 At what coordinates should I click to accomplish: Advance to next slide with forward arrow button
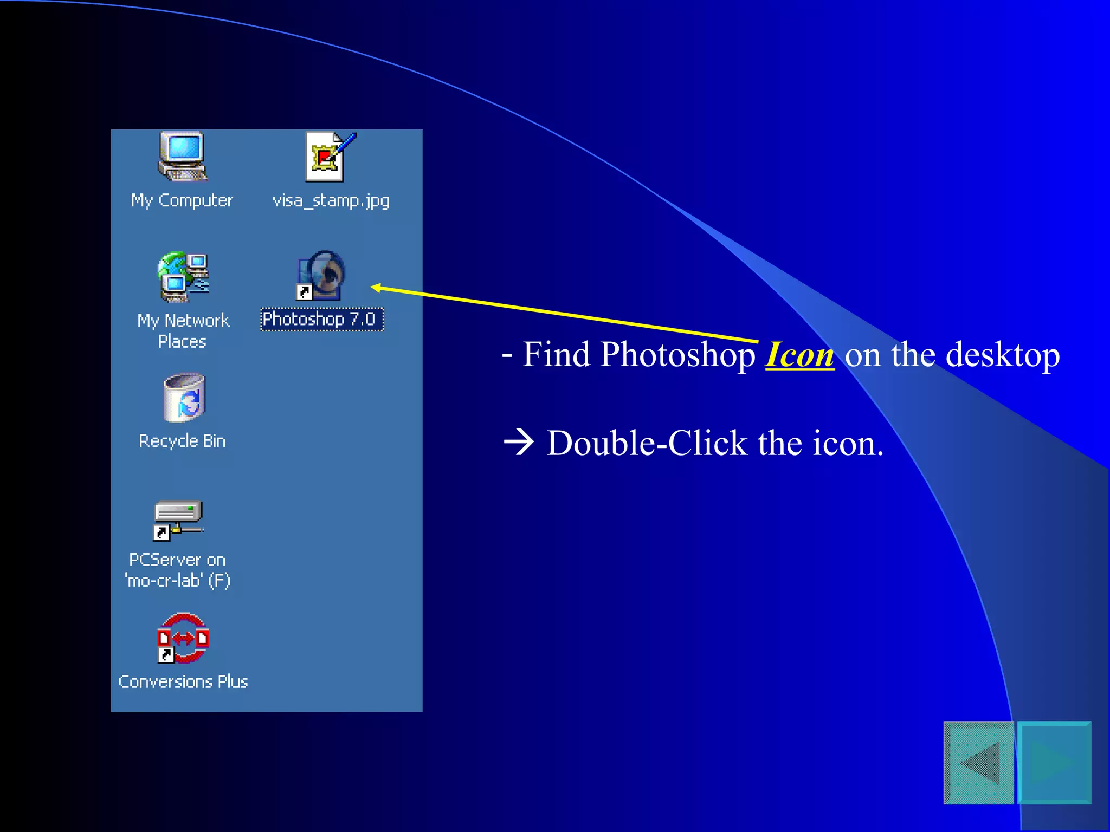[1054, 763]
